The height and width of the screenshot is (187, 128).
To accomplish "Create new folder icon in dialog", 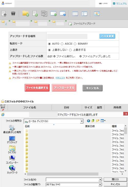I will coord(98,121).
